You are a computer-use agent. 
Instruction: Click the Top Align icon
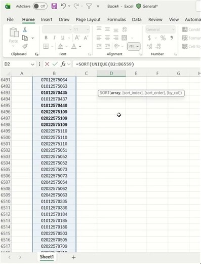(99, 29)
